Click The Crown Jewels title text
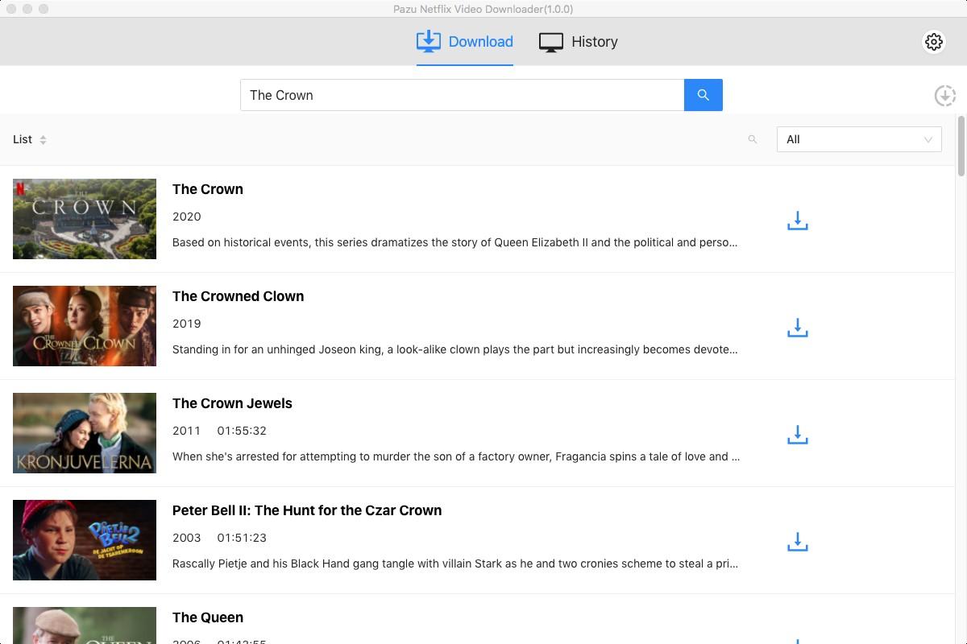 232,403
